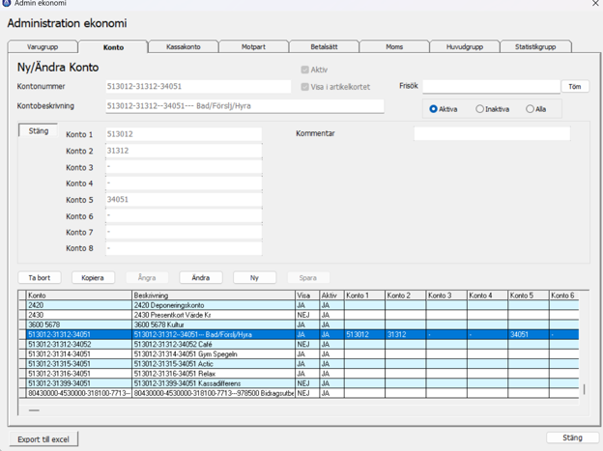This screenshot has height=451, width=603.
Task: Click the Admin ekonomi title bar icon
Action: click(7, 3)
